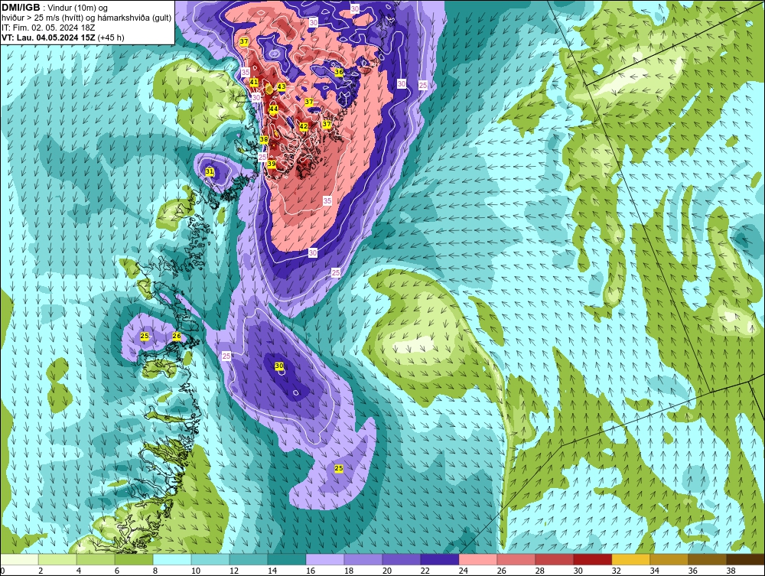Click the yellow gust label 42

click(x=304, y=126)
